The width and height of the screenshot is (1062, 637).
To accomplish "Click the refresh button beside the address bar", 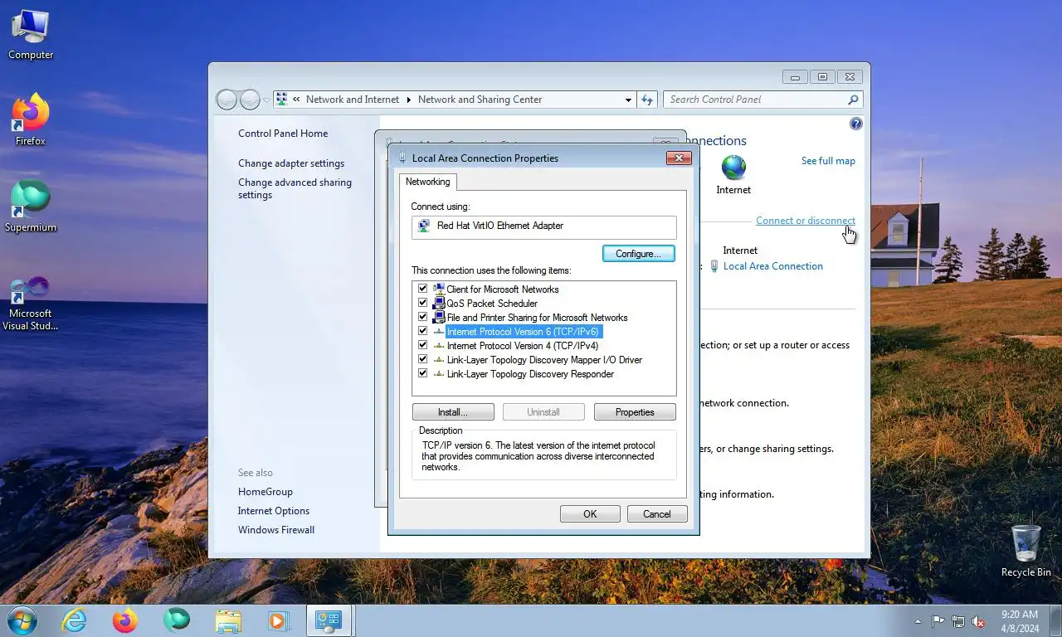I will (x=647, y=100).
